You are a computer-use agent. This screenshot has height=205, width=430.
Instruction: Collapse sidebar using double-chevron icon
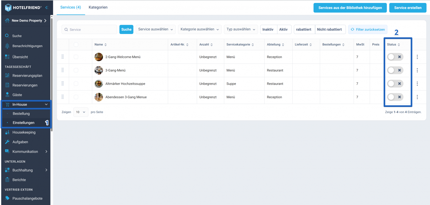pyautogui.click(x=47, y=7)
